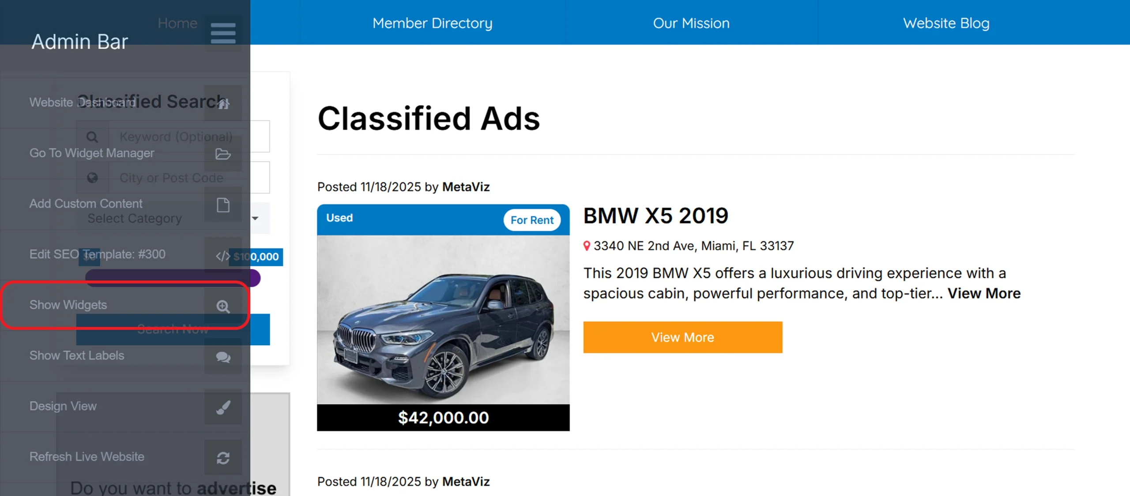1130x496 pixels.
Task: Click the Refresh Live Website arrows icon
Action: click(223, 458)
